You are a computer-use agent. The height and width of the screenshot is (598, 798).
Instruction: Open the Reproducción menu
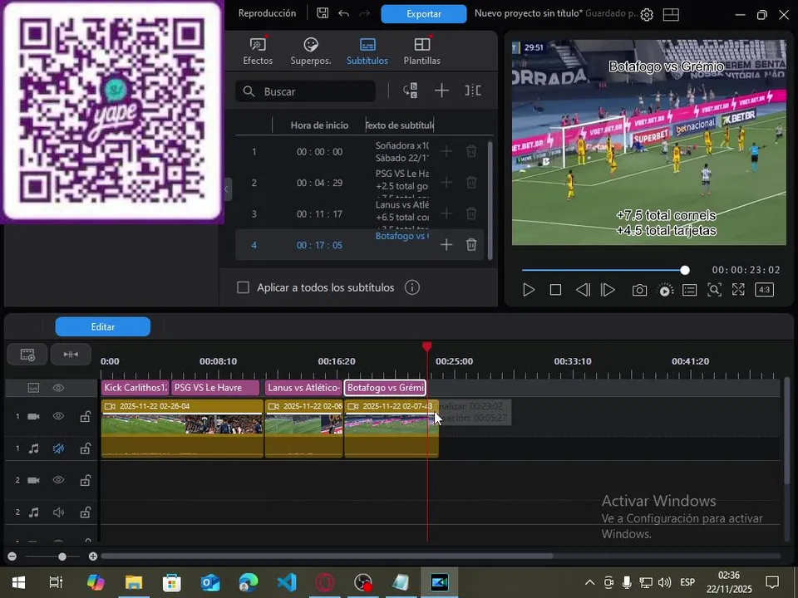coord(267,13)
